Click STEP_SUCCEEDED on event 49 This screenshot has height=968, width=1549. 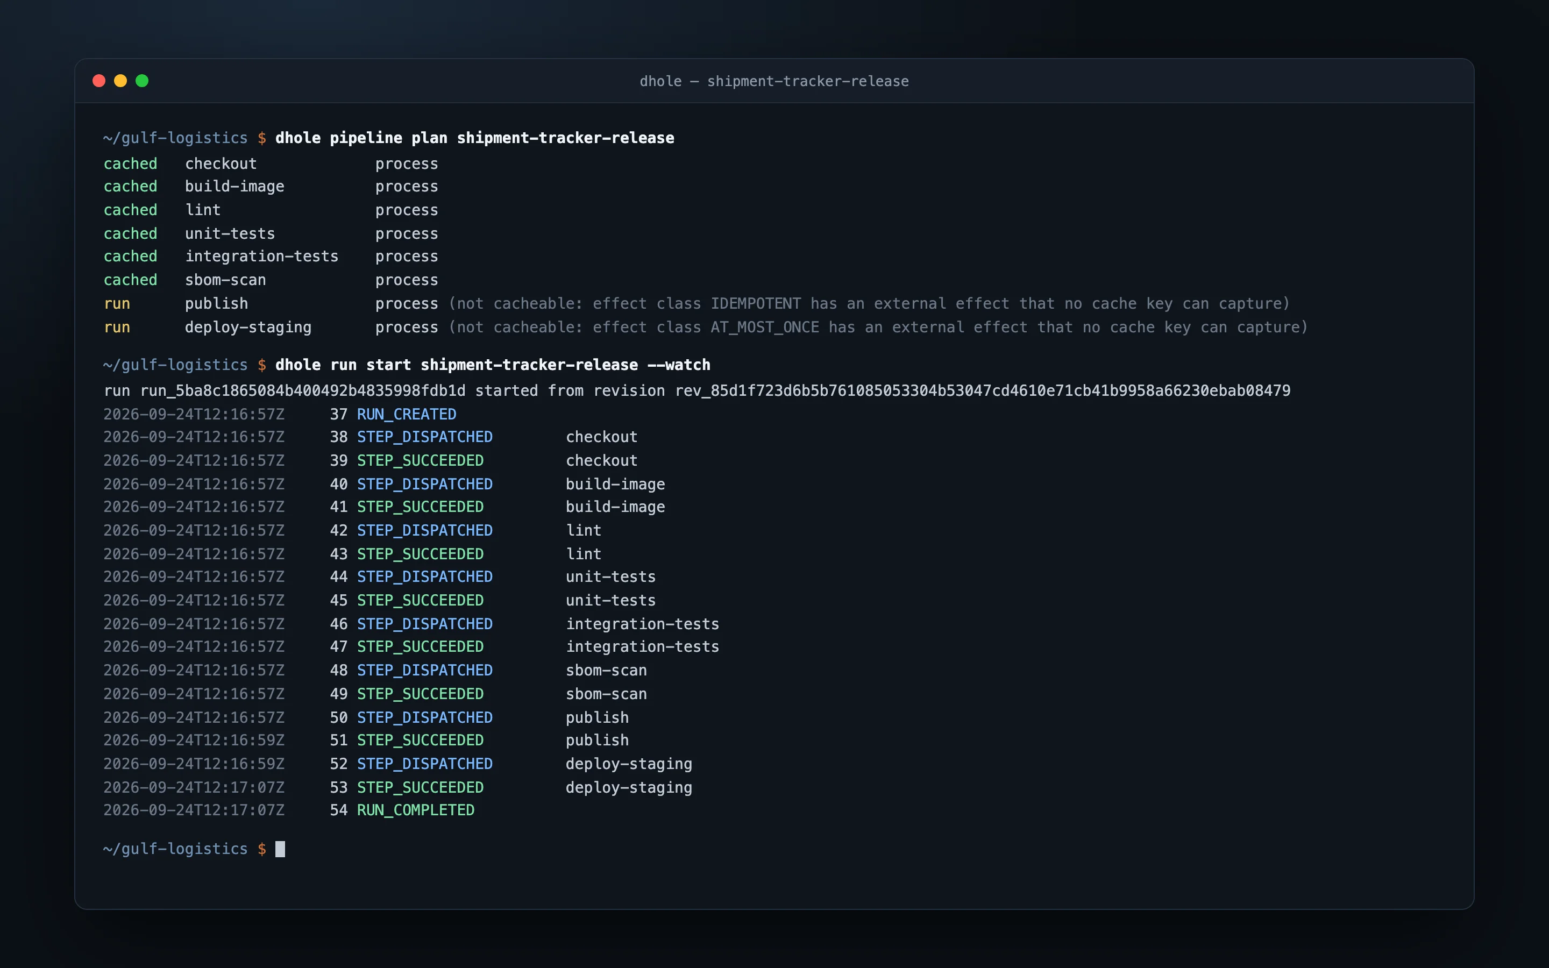420,693
